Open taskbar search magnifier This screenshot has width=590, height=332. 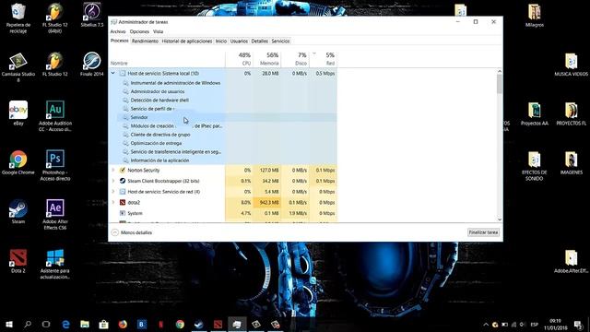click(x=28, y=324)
